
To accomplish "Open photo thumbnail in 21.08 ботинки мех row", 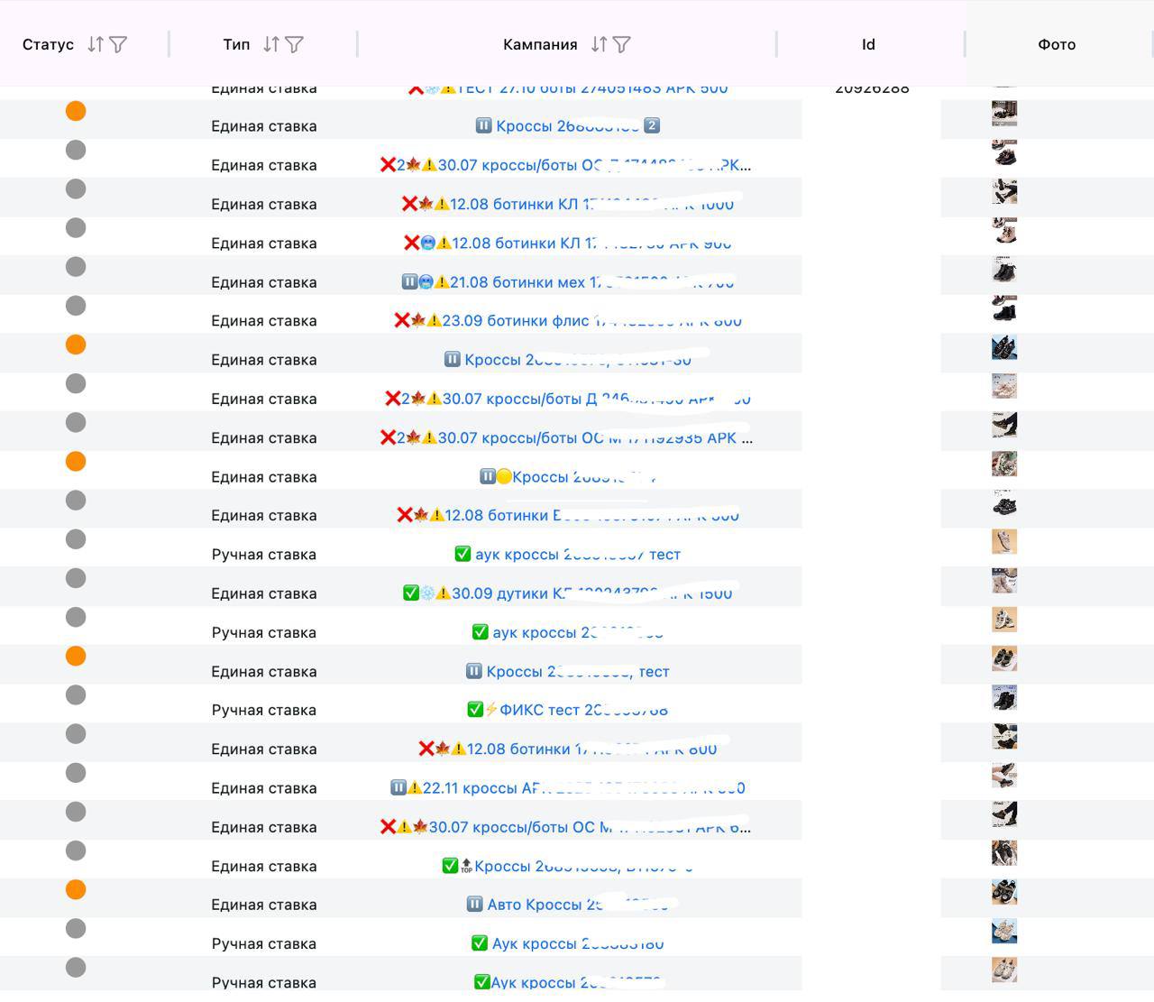I will coord(1004,269).
